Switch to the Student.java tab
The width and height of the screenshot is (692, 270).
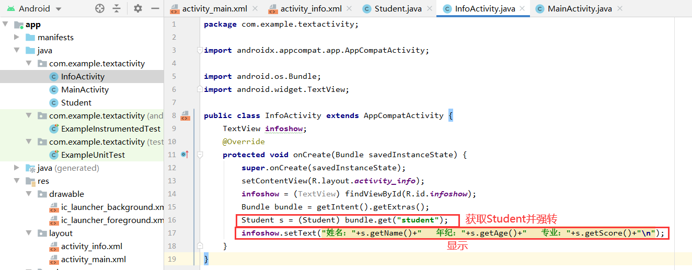click(x=397, y=8)
